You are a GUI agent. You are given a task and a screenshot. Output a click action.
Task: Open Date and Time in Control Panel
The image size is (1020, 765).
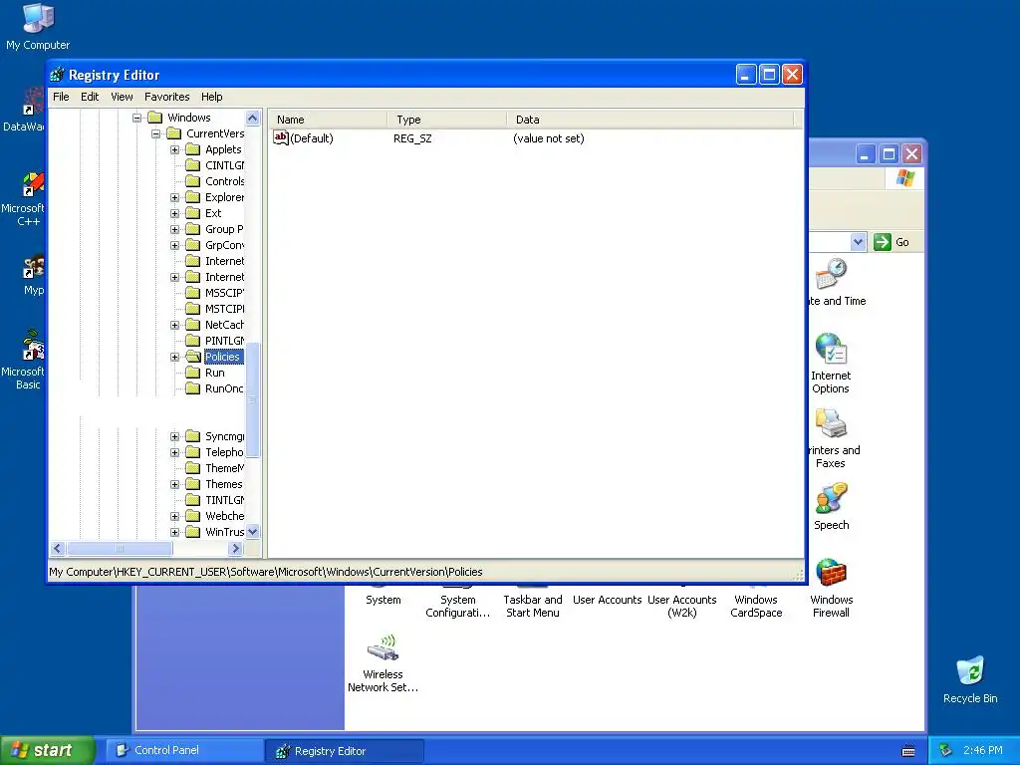pyautogui.click(x=836, y=282)
